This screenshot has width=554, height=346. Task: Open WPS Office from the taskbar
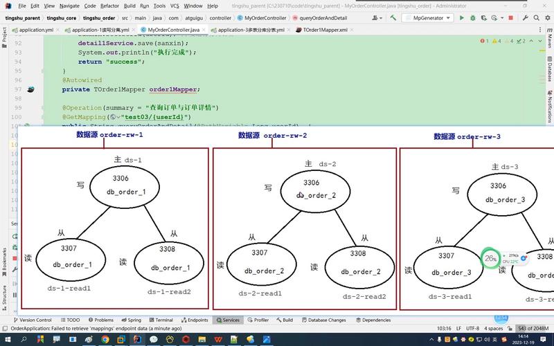click(x=218, y=340)
